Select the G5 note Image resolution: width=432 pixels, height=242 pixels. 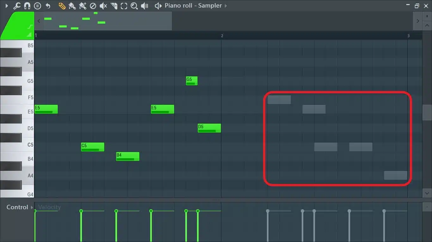click(192, 81)
